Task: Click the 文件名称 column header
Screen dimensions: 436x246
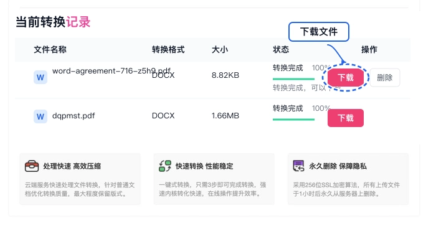Action: click(50, 50)
